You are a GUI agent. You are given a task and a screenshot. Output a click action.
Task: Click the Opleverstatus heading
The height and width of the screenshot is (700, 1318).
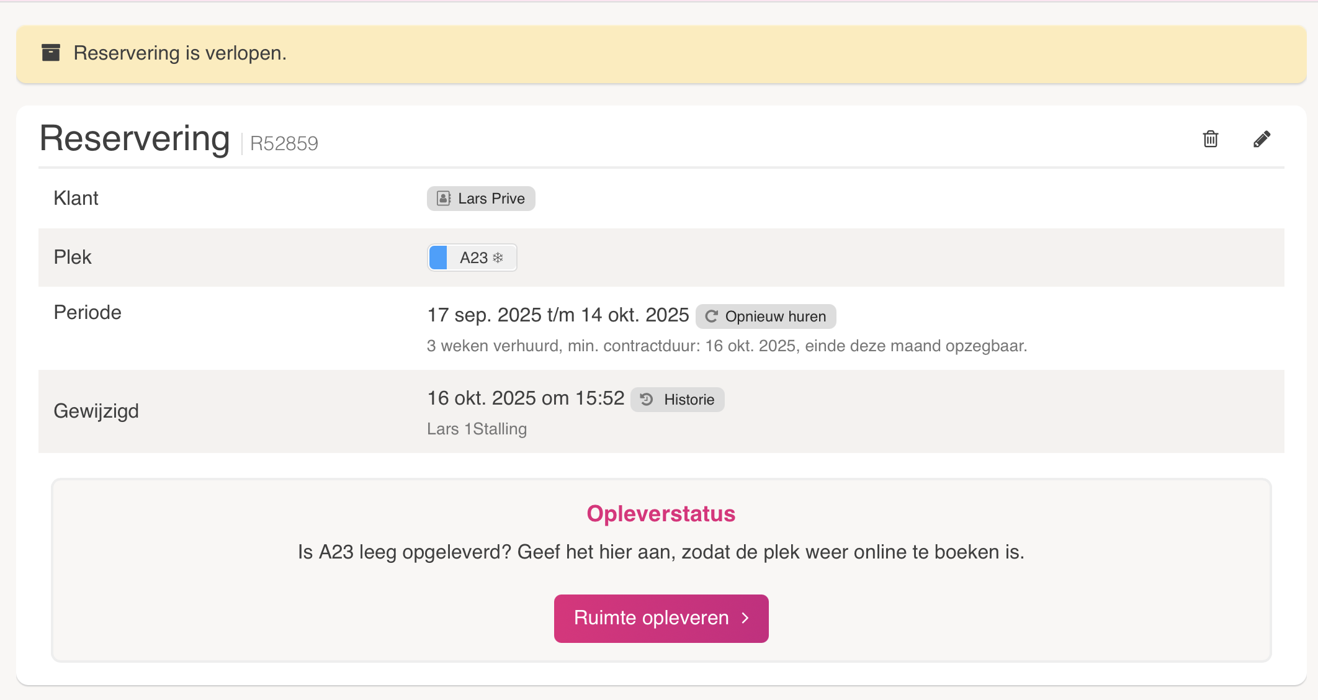(661, 514)
